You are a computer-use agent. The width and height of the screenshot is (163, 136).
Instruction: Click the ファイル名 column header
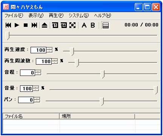click(31, 116)
